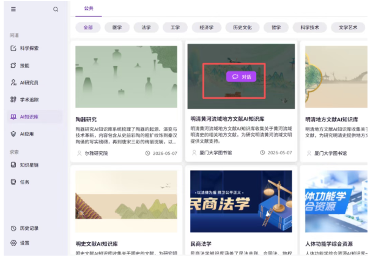The height and width of the screenshot is (266, 373).
Task: Open AI应用 in the sidebar
Action: [x=27, y=134]
